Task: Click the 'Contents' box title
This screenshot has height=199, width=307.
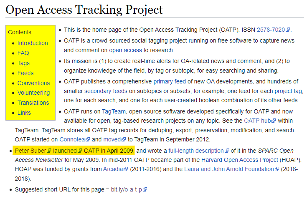Action: pyautogui.click(x=20, y=32)
